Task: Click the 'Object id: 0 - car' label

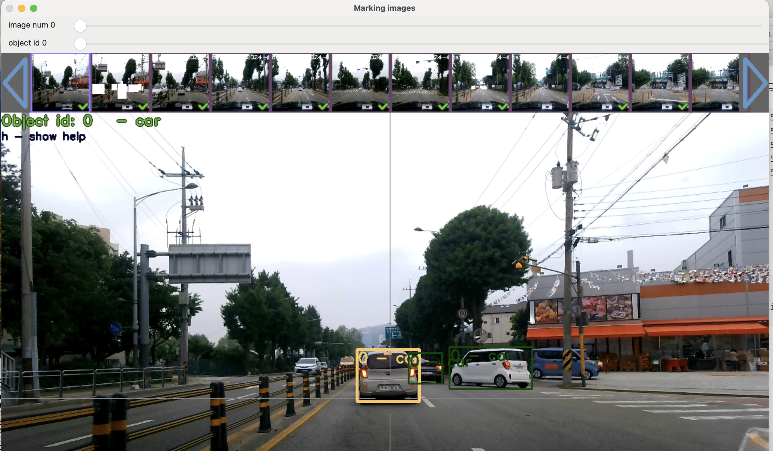Action: coord(81,121)
